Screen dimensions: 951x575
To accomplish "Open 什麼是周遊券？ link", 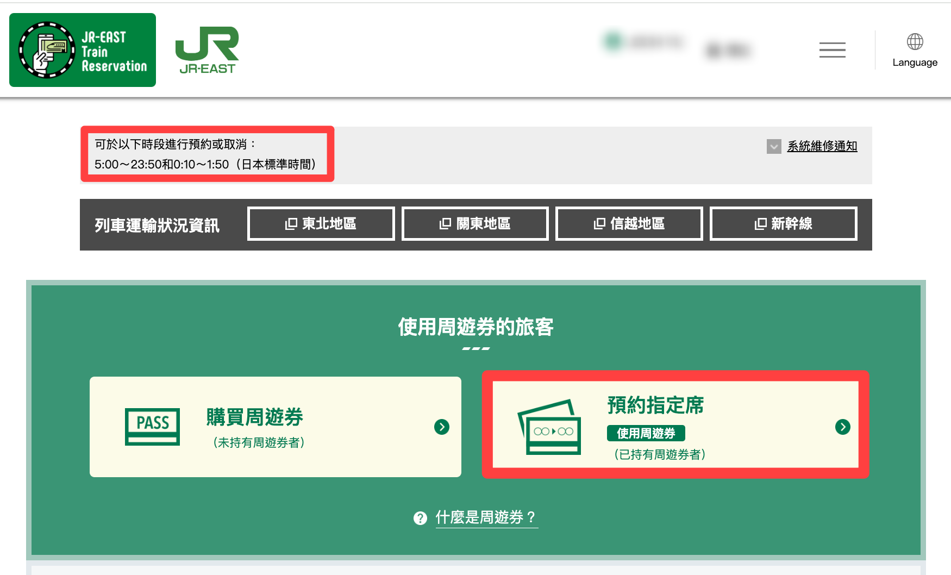I will 486,517.
